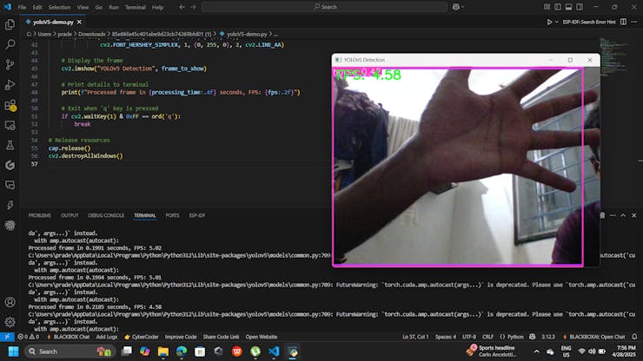Open notifications bell in status bar
Viewport: 643px width, 361px height.
tap(634, 337)
